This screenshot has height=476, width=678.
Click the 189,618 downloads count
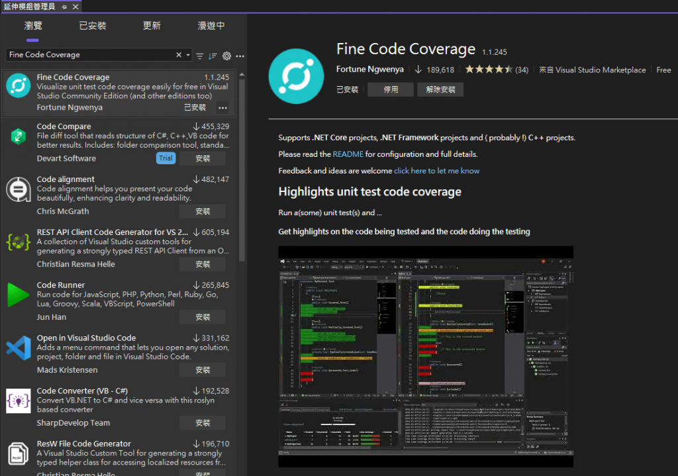(x=440, y=70)
